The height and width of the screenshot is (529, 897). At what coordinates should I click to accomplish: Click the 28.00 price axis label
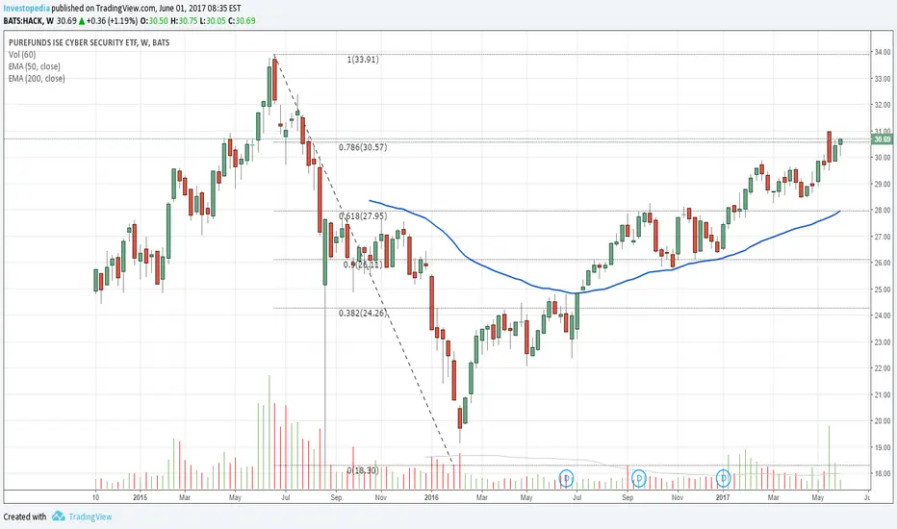coord(883,211)
